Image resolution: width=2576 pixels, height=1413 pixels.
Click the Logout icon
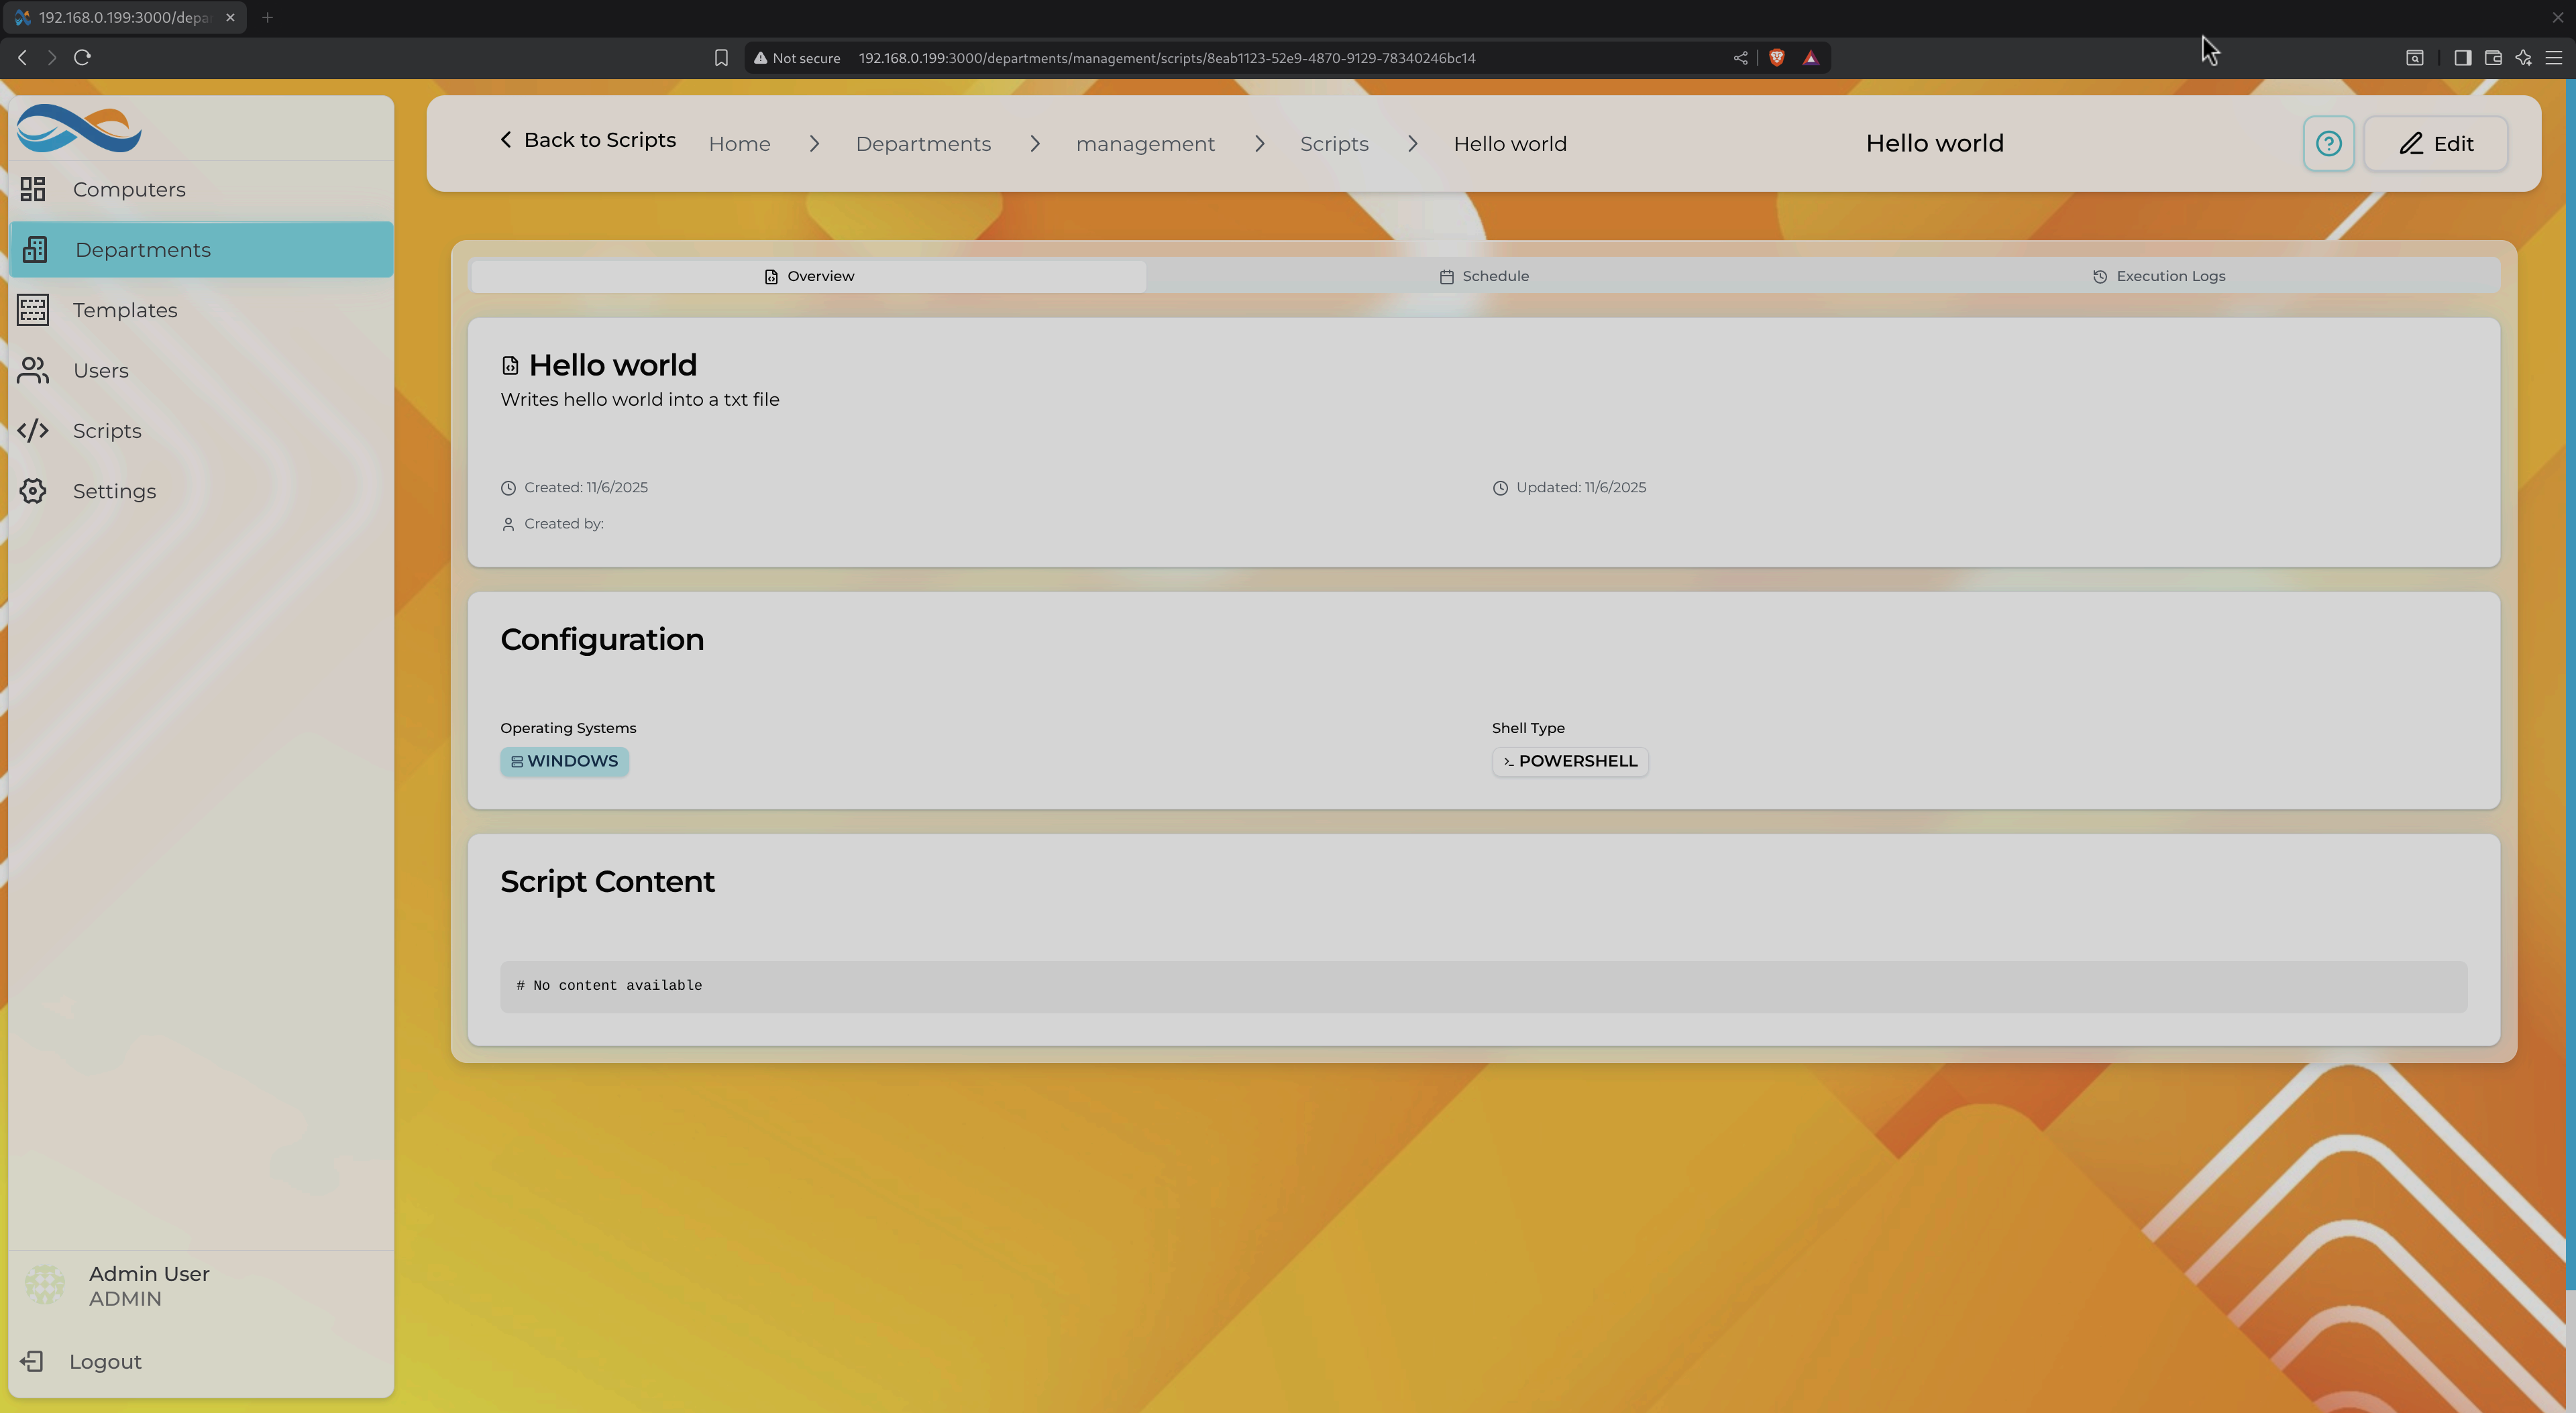coord(32,1361)
